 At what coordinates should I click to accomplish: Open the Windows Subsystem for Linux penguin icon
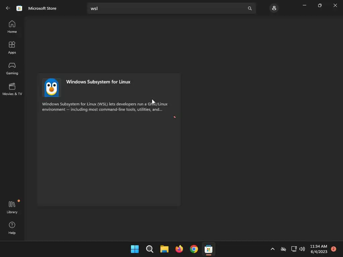(51, 87)
